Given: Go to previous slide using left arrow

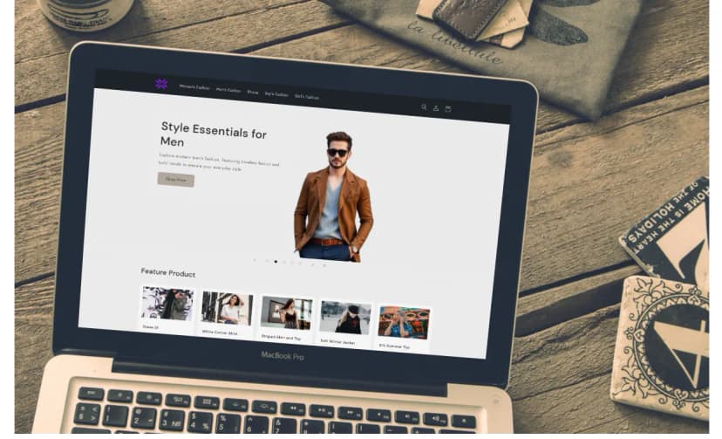Looking at the screenshot, I should point(255,260).
